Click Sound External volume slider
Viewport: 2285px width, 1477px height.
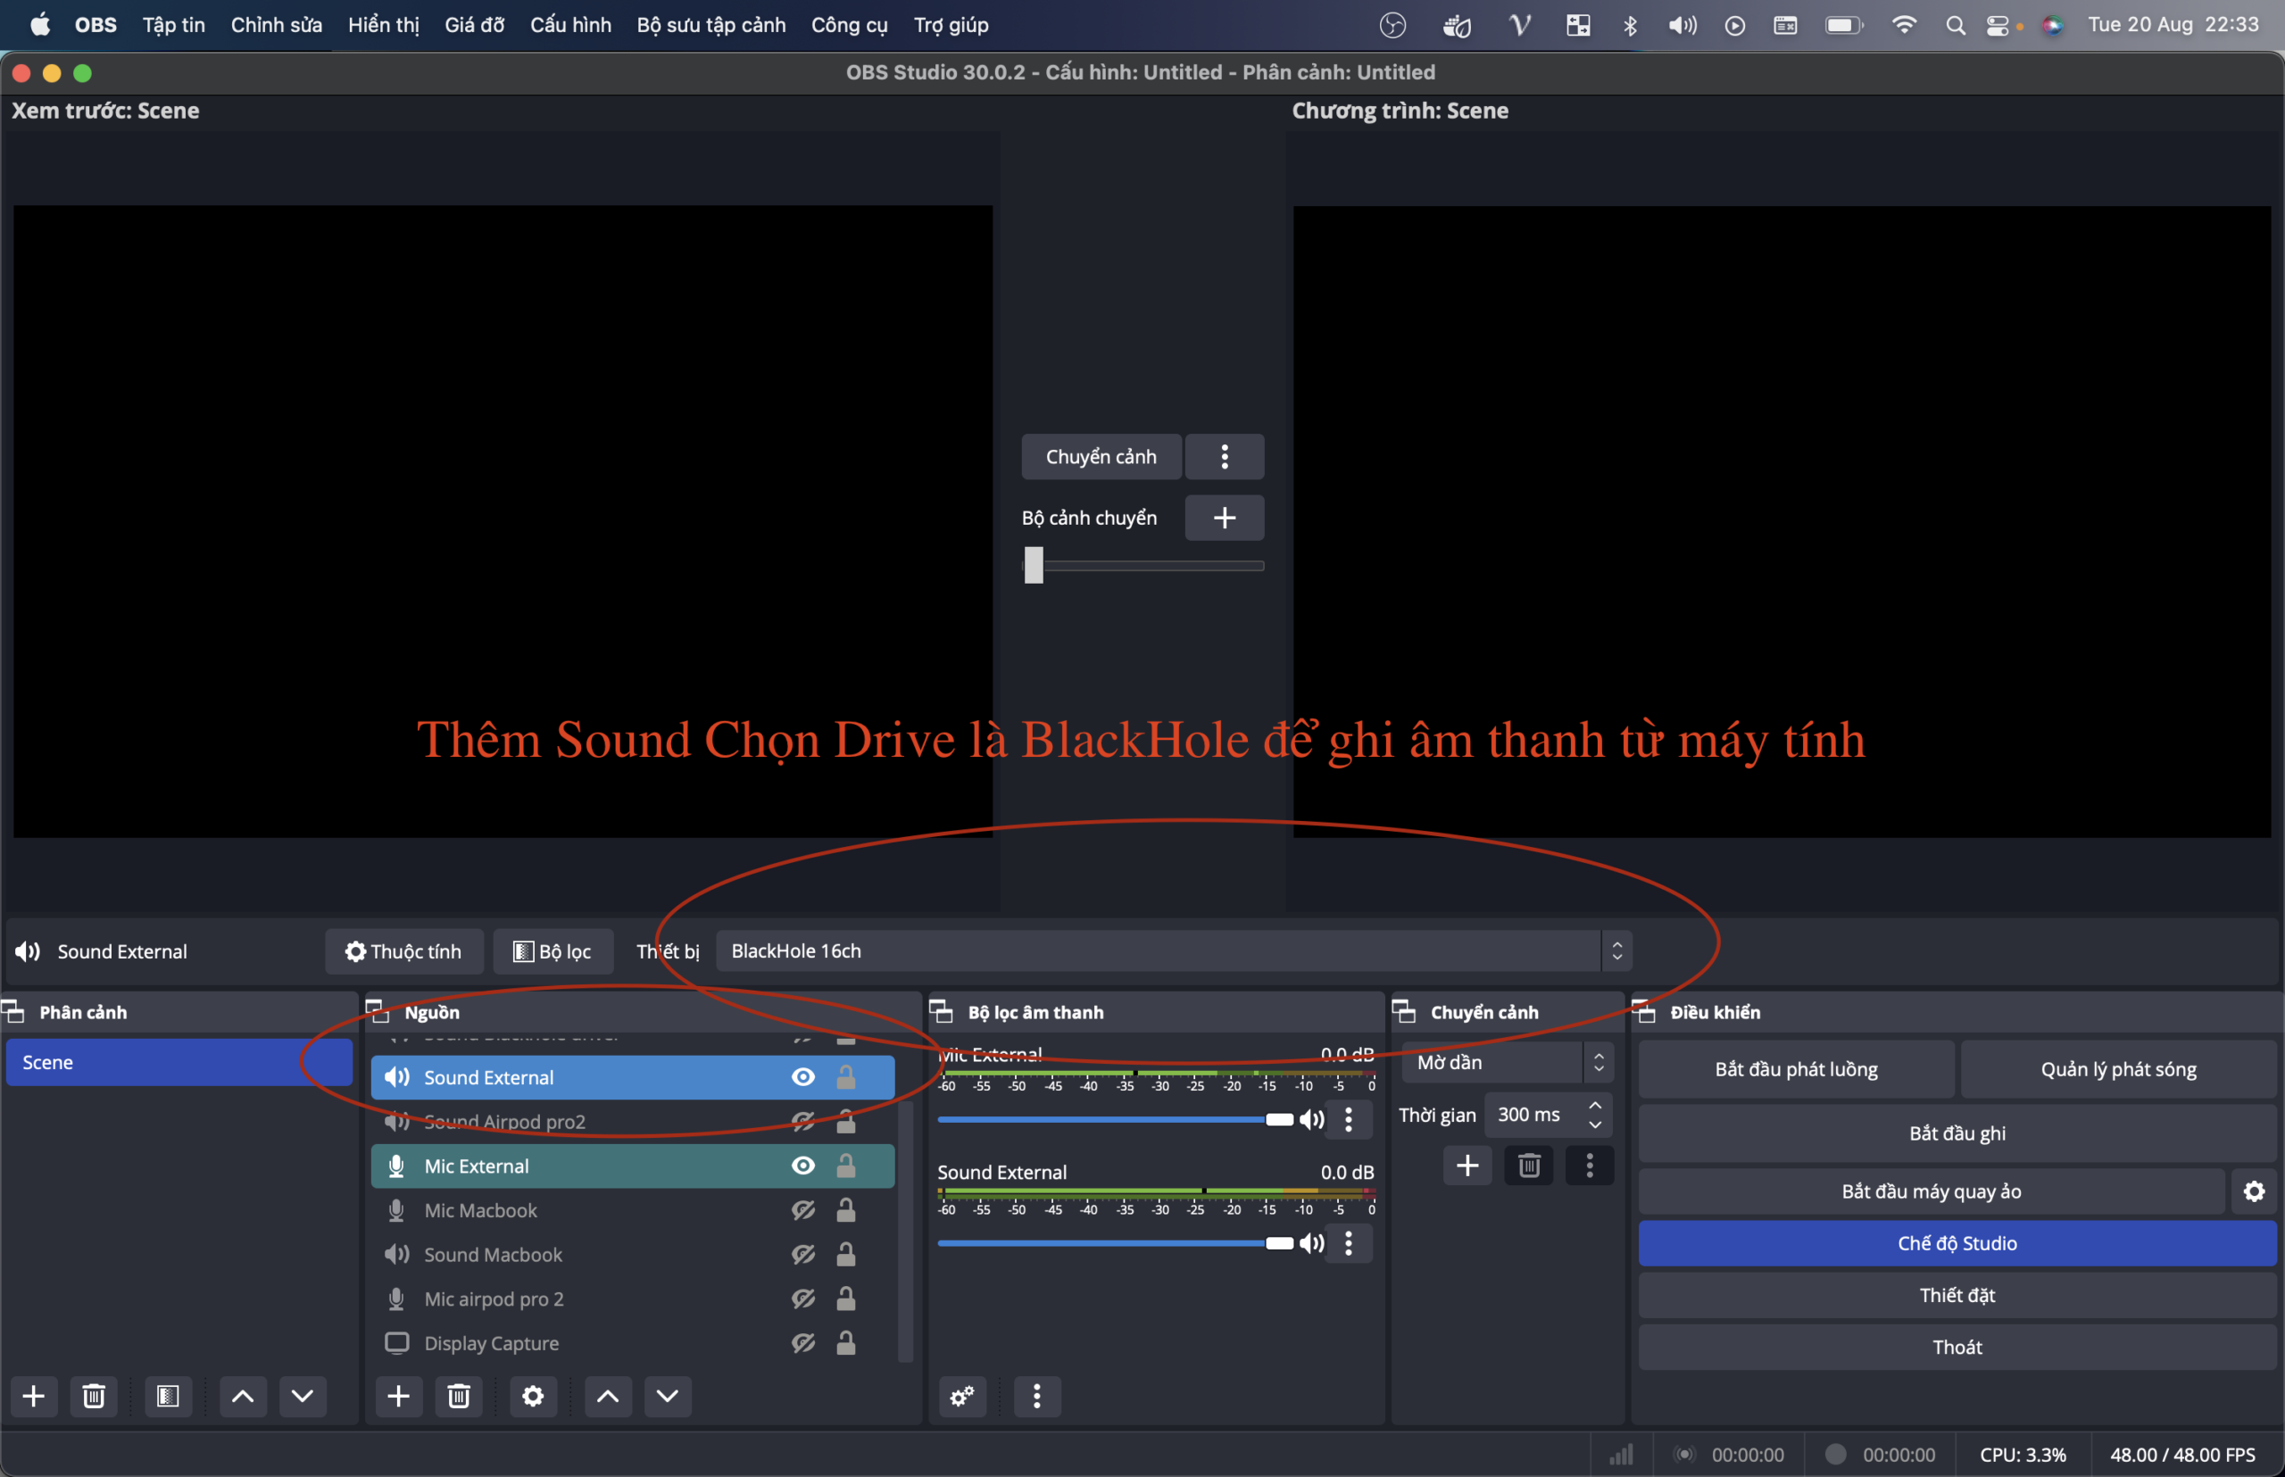[1115, 1243]
